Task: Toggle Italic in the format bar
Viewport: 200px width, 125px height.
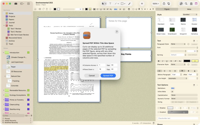Action: (97, 9)
